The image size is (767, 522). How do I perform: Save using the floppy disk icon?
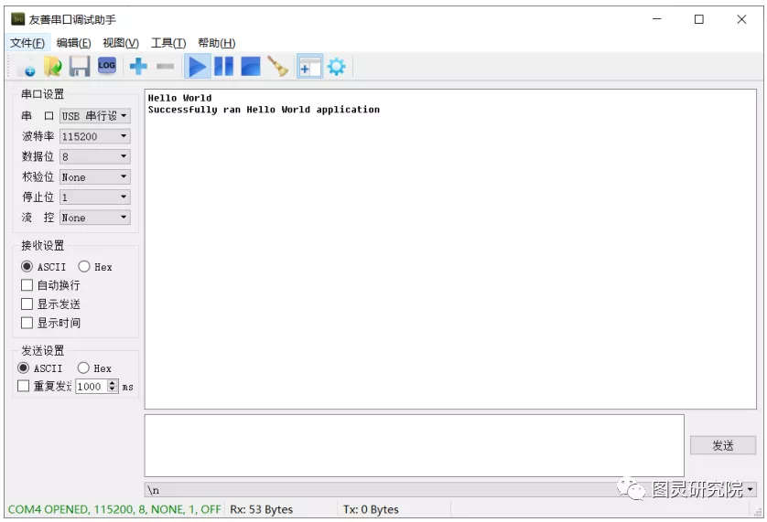point(80,67)
